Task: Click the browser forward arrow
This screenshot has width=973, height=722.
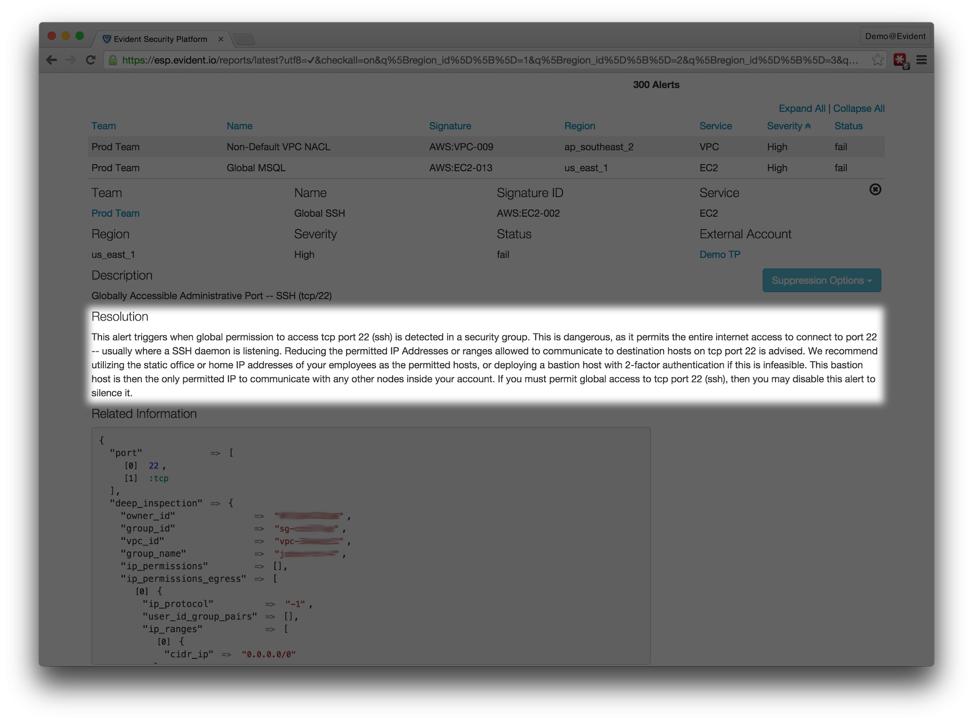Action: coord(71,60)
